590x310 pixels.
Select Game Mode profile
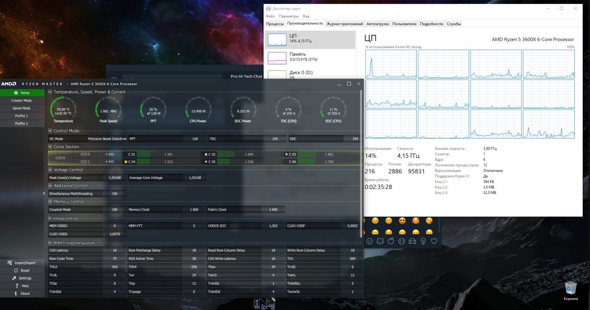point(22,108)
